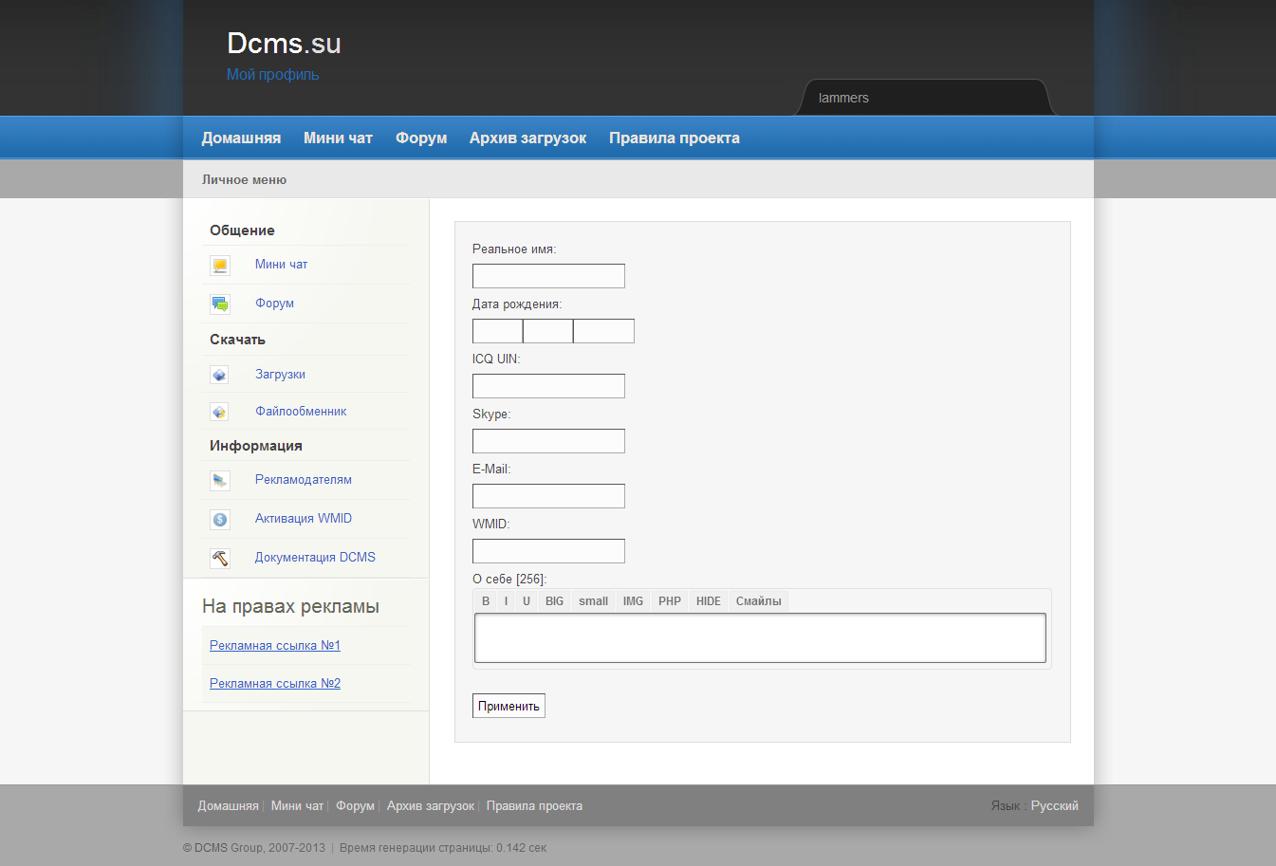Open Правила проекта in top navigation
This screenshot has height=866, width=1276.
pos(675,138)
